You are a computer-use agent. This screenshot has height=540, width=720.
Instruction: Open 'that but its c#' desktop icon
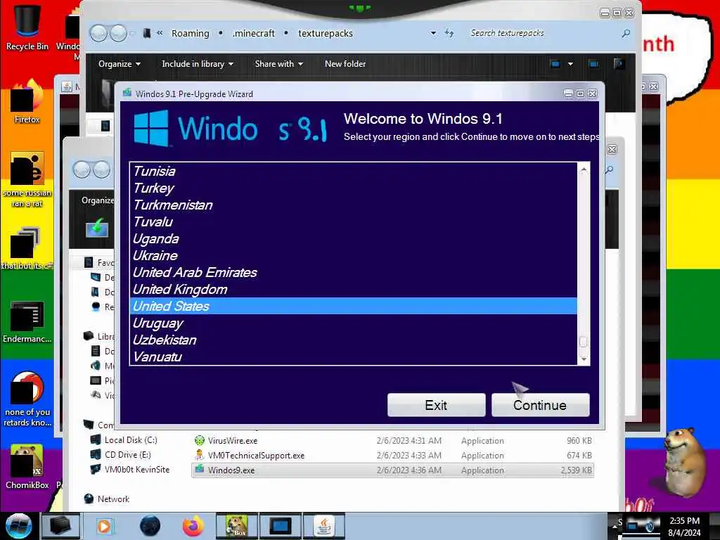coord(27,248)
